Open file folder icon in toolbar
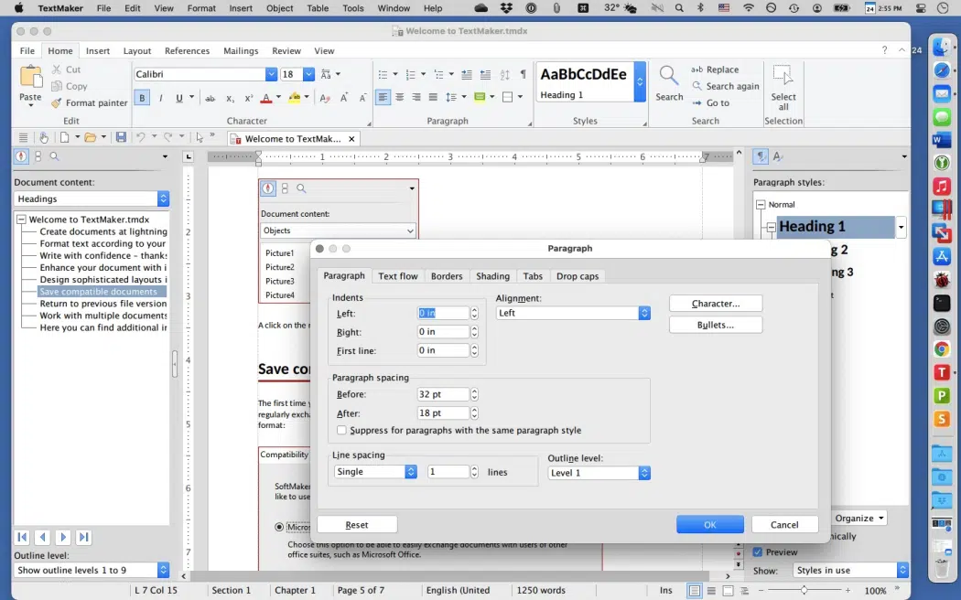 (90, 137)
